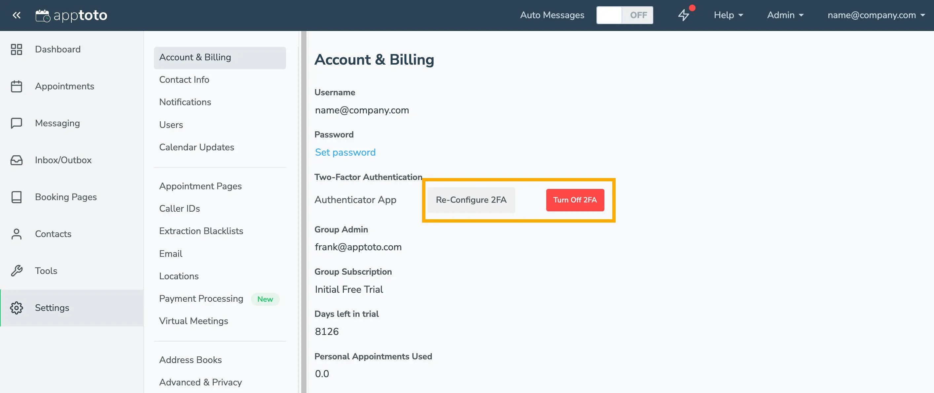The width and height of the screenshot is (934, 393).
Task: Click the Set password link
Action: pyautogui.click(x=345, y=152)
